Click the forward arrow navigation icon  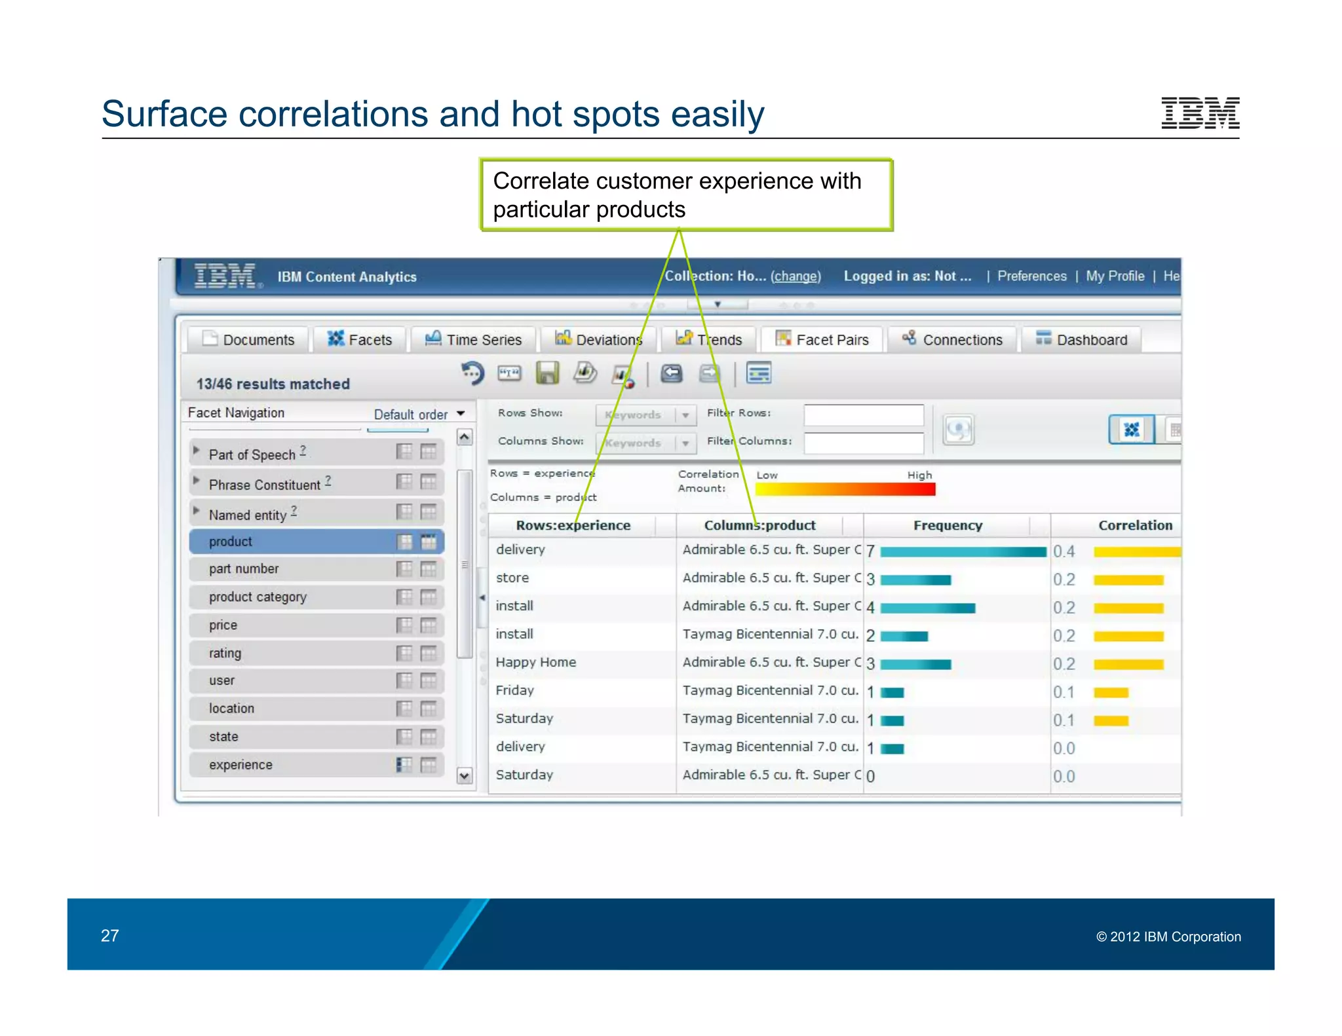pos(709,373)
